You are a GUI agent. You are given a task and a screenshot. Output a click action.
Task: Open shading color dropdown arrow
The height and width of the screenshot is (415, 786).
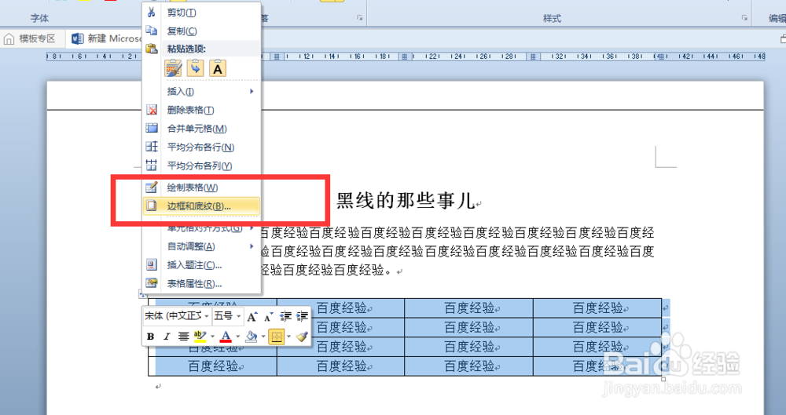(263, 337)
